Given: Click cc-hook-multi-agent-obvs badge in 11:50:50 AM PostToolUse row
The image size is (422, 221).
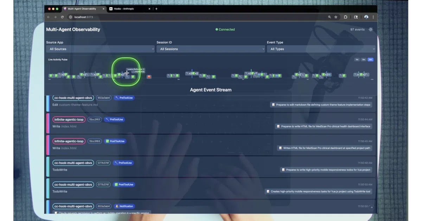Looking at the screenshot, I should pyautogui.click(x=73, y=185).
